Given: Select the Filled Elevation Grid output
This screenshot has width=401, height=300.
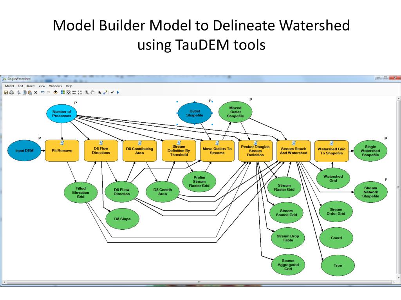Looking at the screenshot, I should pyautogui.click(x=81, y=193).
